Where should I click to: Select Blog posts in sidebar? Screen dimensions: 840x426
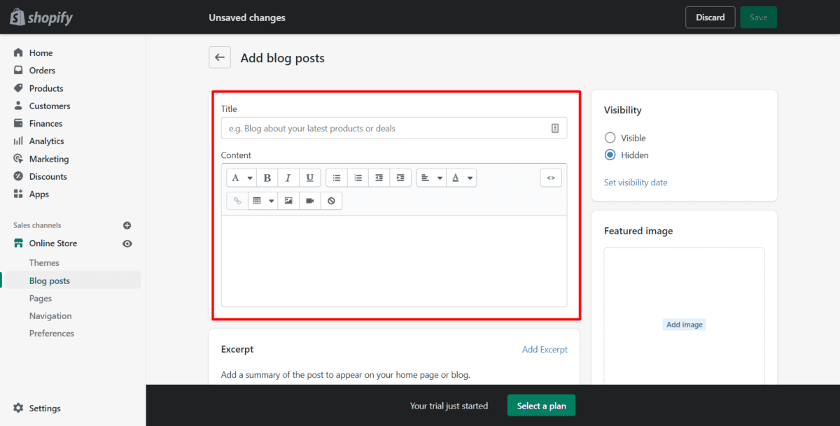(50, 281)
